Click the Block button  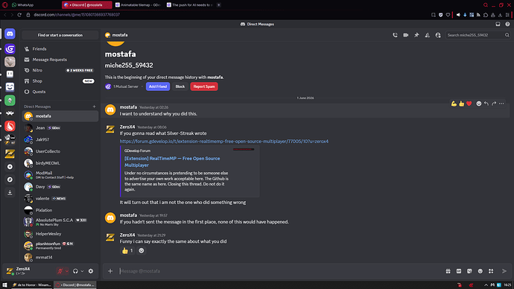coord(180,86)
